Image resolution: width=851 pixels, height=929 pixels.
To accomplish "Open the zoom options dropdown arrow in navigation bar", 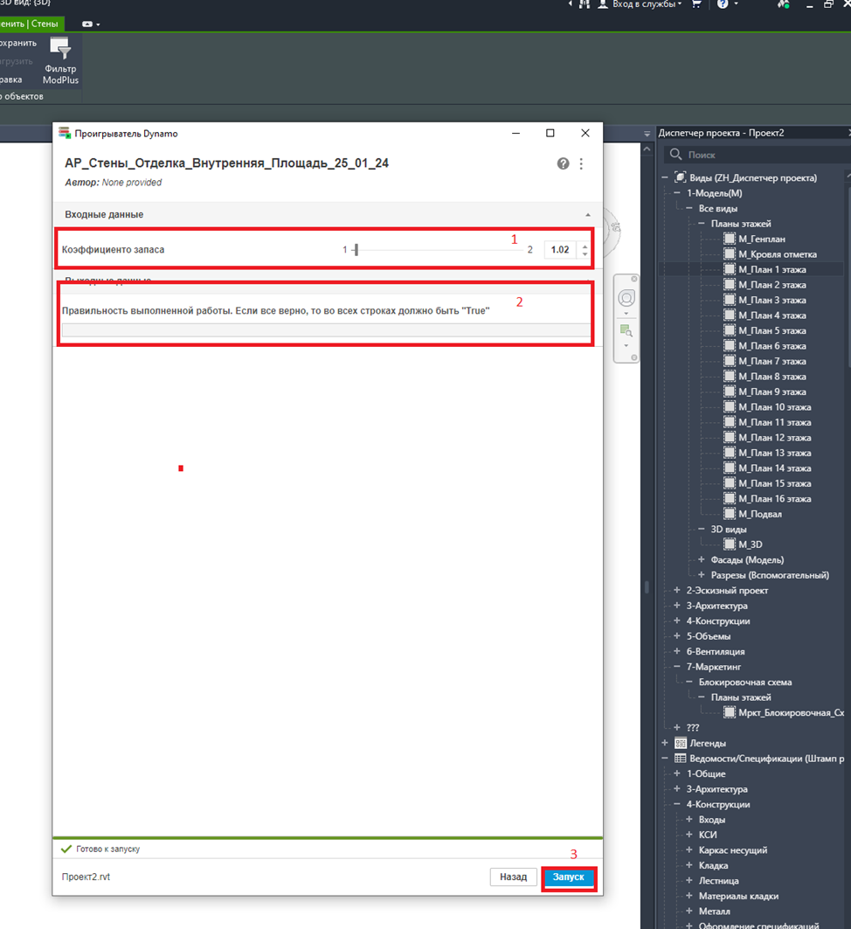I will 626,345.
